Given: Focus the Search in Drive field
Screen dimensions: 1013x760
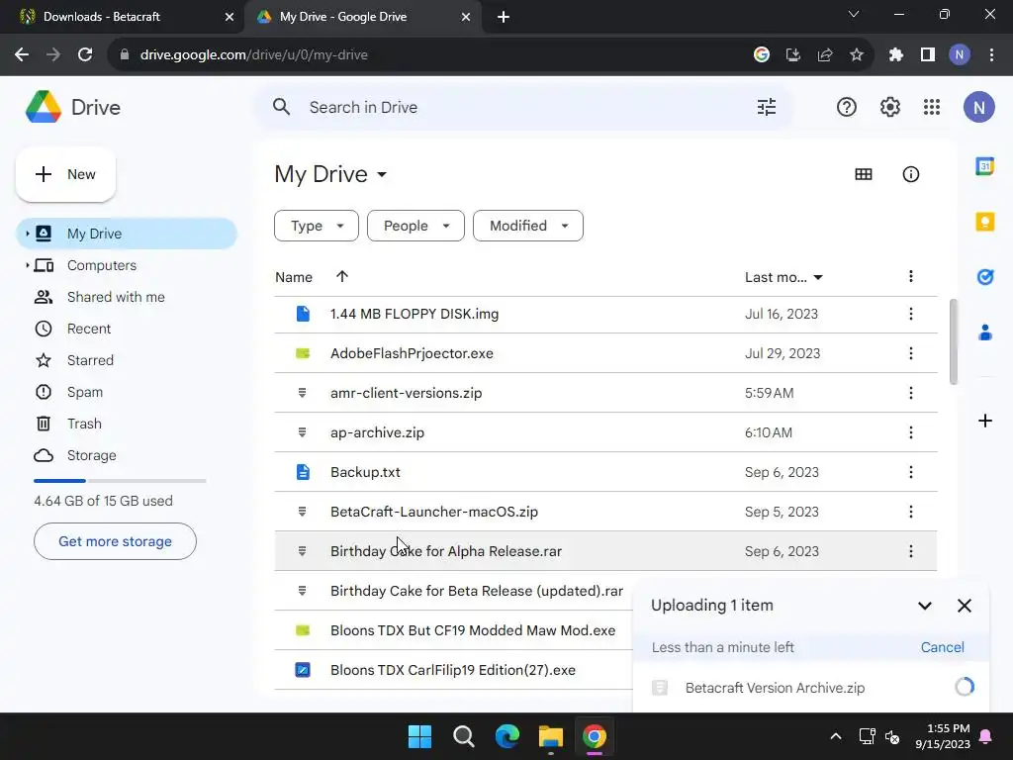Looking at the screenshot, I should coord(525,107).
